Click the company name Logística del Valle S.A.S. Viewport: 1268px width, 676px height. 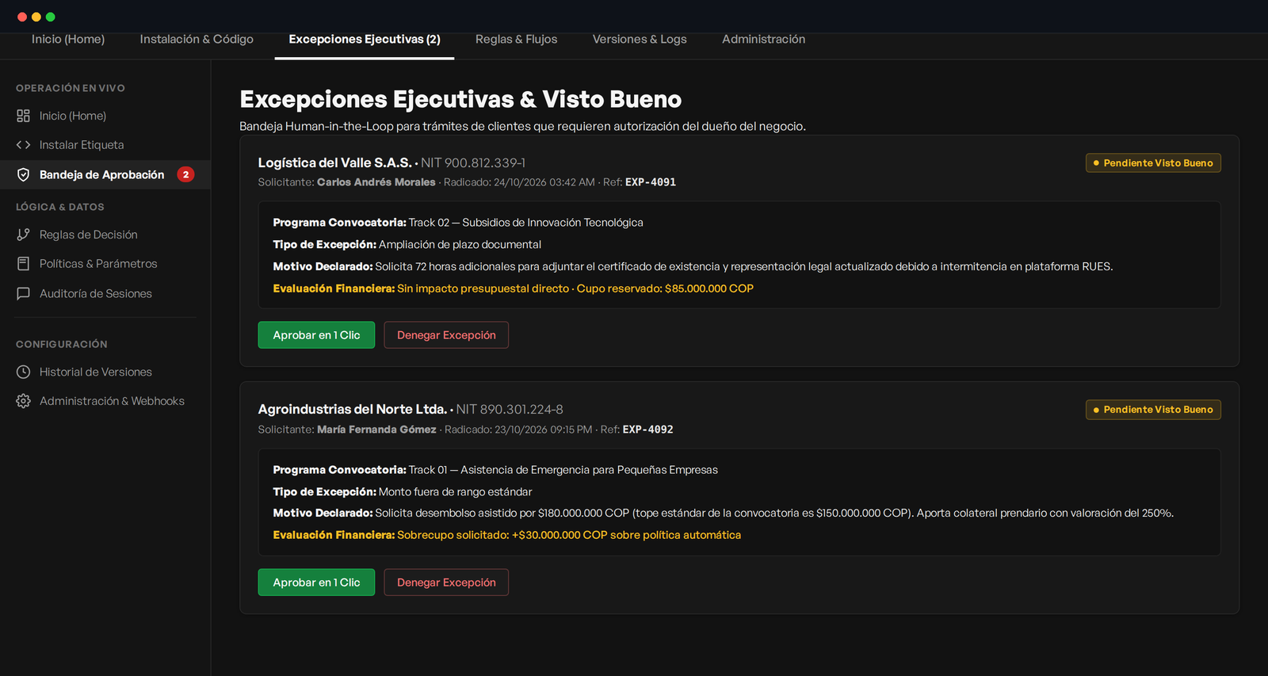coord(334,162)
